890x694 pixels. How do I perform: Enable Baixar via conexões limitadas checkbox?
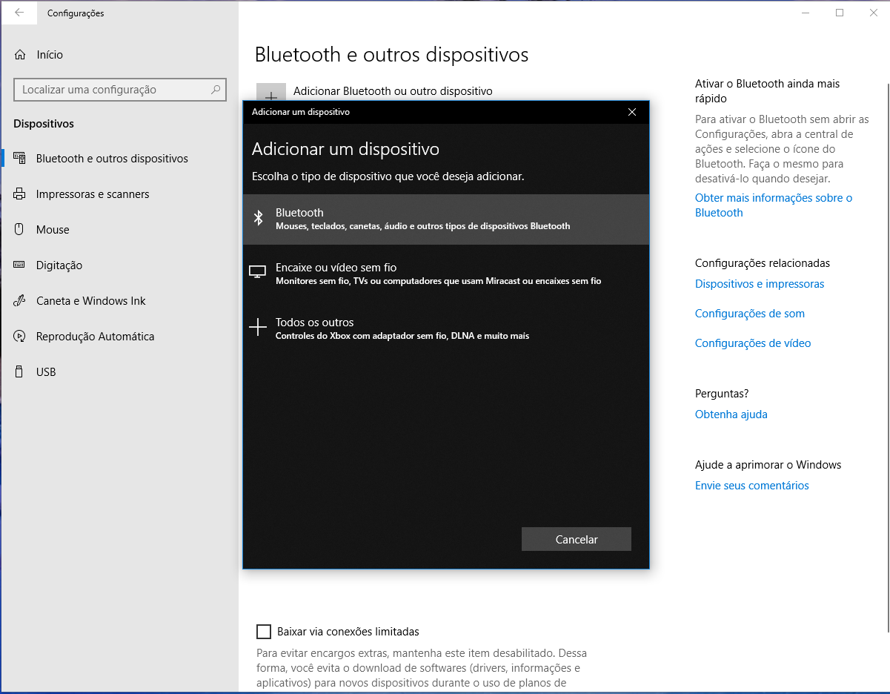point(264,632)
